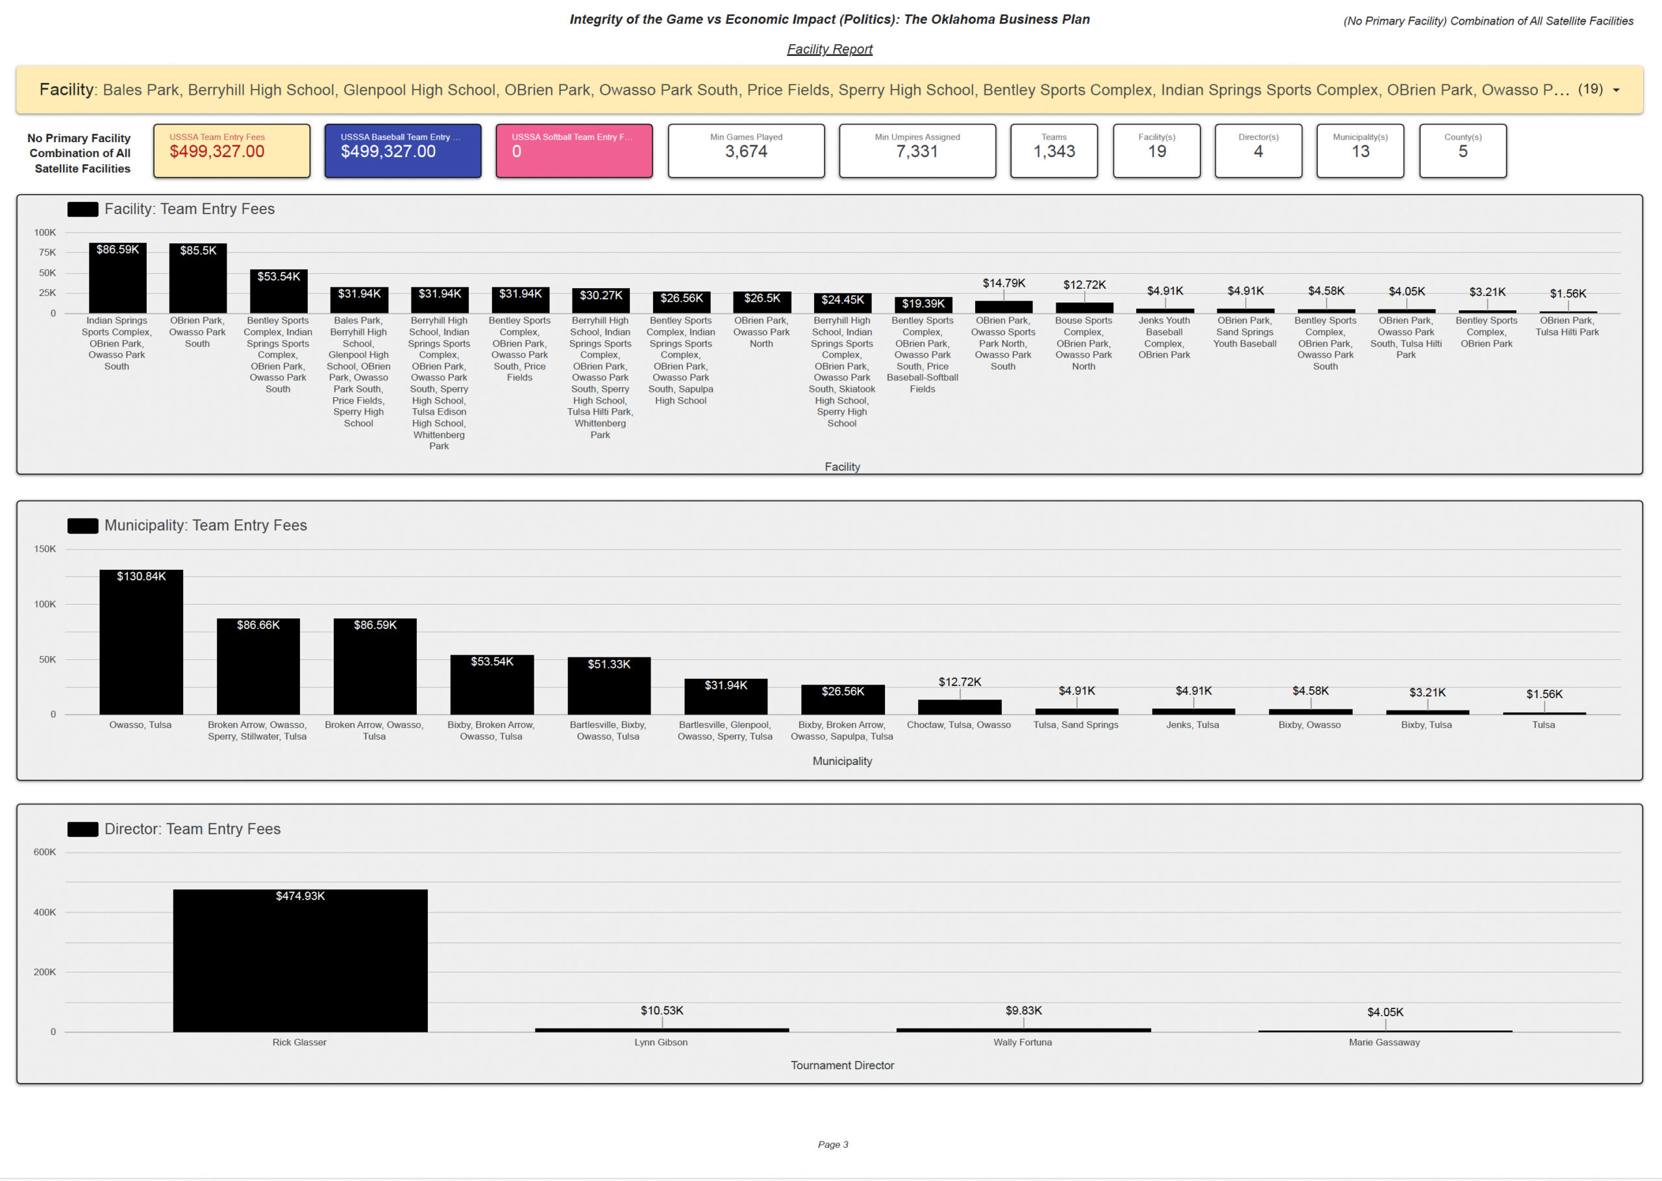Viewport: 1662px width, 1181px height.
Task: Click the $14.79K facility bar label
Action: 1004,283
